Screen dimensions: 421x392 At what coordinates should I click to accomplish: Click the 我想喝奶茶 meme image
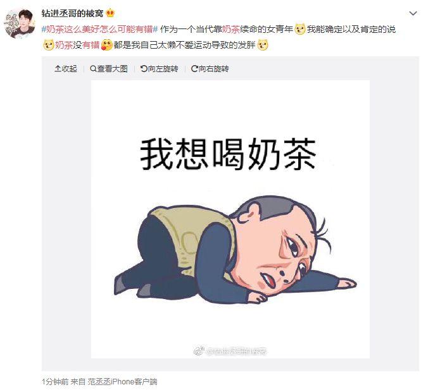coord(230,219)
